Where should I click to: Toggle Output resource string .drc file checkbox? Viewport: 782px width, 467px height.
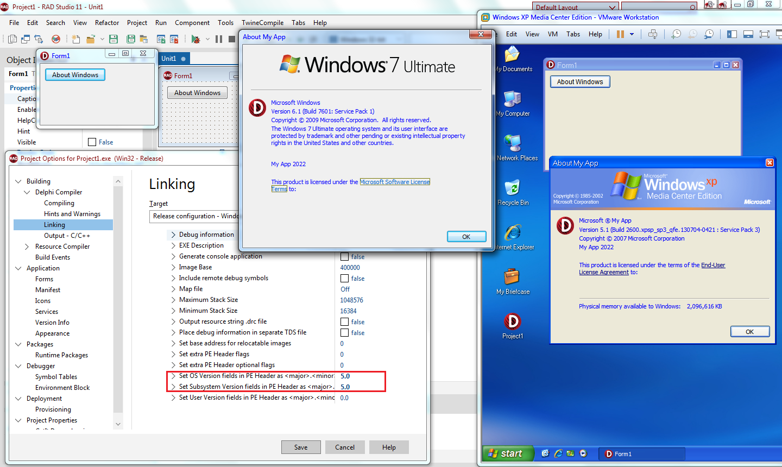click(x=344, y=322)
